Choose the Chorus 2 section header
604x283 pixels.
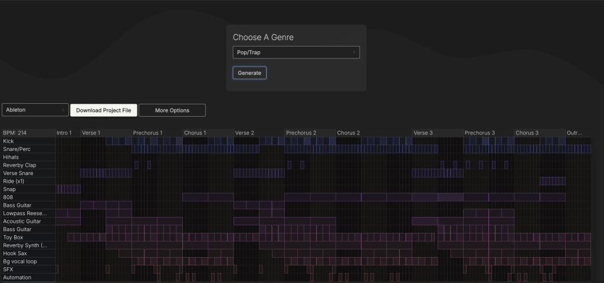(349, 133)
